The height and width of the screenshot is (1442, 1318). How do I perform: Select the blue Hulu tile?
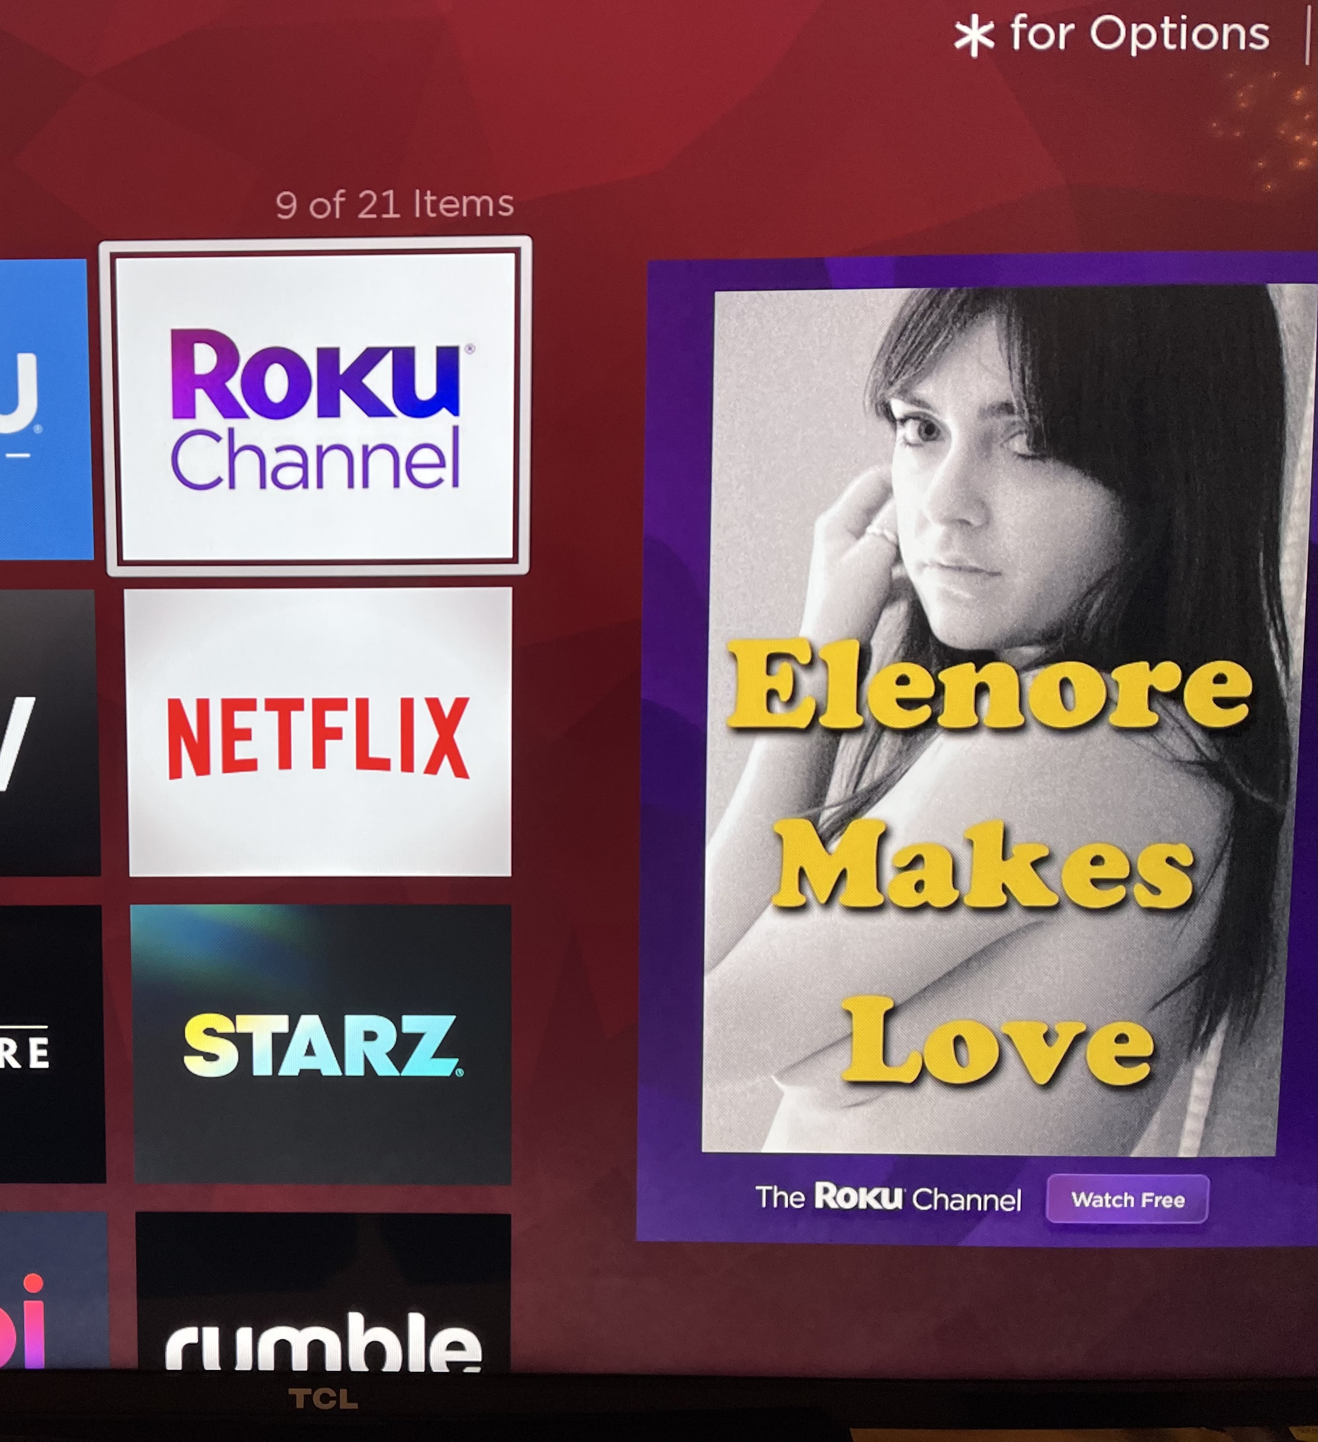46,409
